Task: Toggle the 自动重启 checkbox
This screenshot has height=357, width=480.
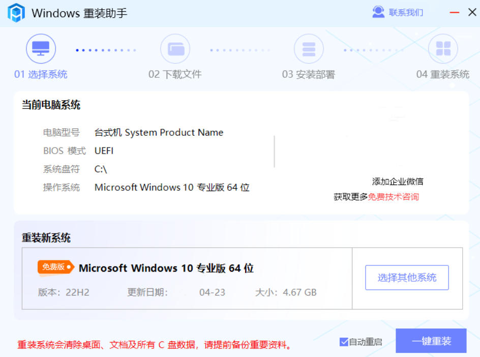Action: pyautogui.click(x=344, y=342)
